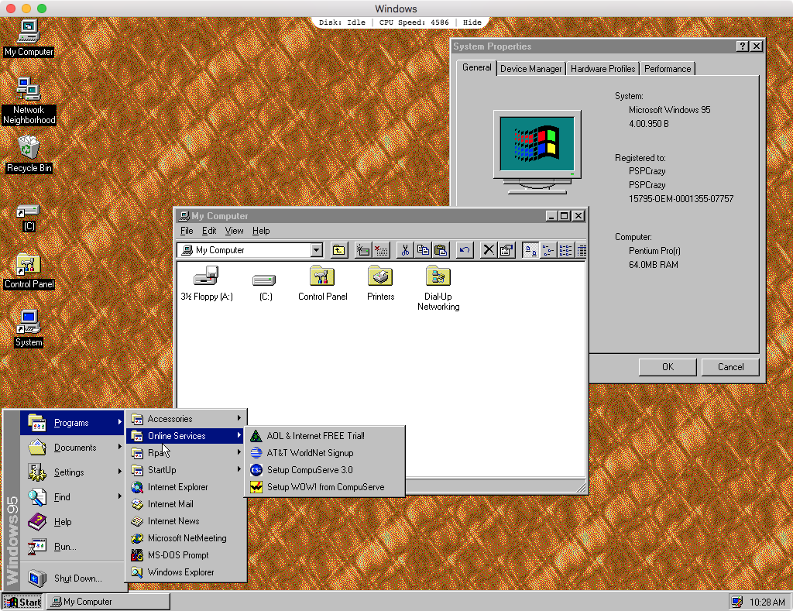
Task: Click the Up One Level toolbar icon
Action: 339,250
